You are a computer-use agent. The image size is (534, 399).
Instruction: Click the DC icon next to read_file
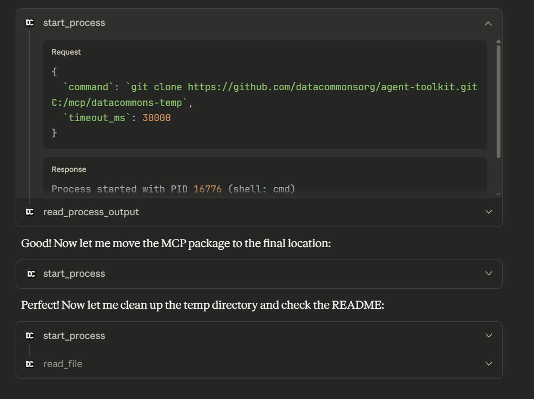(30, 364)
